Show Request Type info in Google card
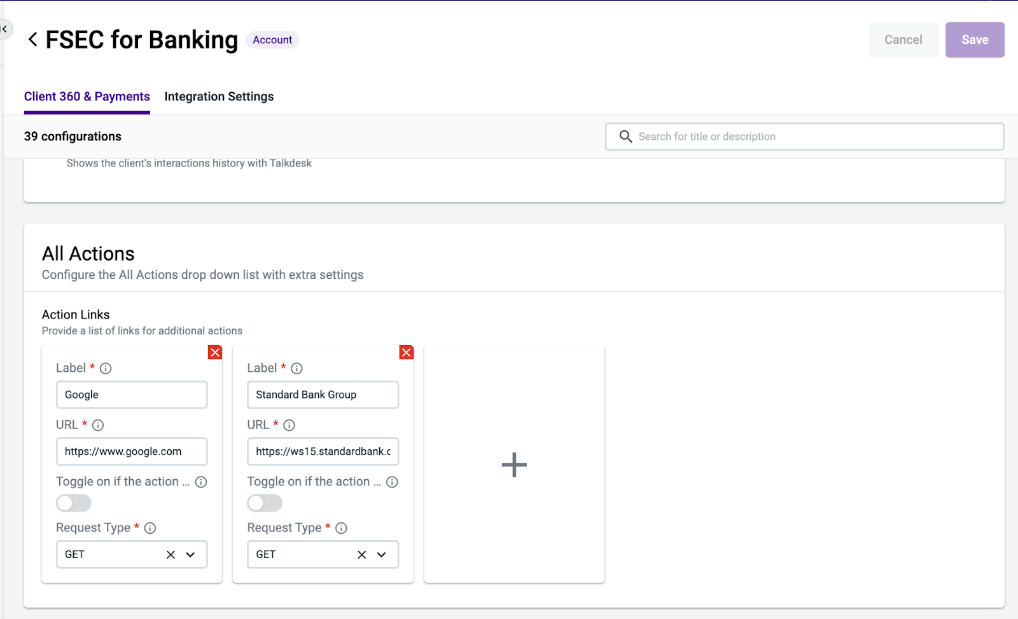The width and height of the screenshot is (1018, 619). (150, 527)
